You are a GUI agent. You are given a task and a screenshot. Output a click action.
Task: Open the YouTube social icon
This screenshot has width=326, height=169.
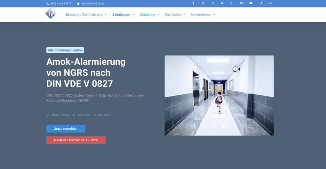tap(251, 3)
